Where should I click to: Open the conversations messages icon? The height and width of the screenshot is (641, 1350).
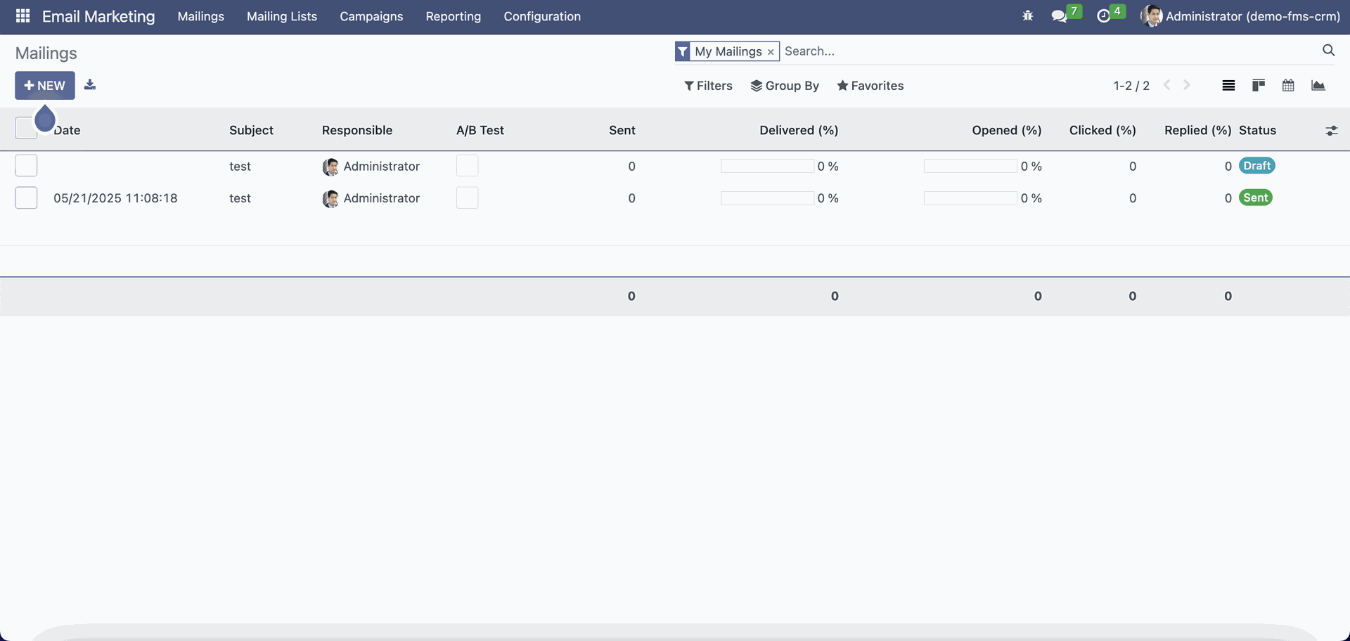[1059, 16]
